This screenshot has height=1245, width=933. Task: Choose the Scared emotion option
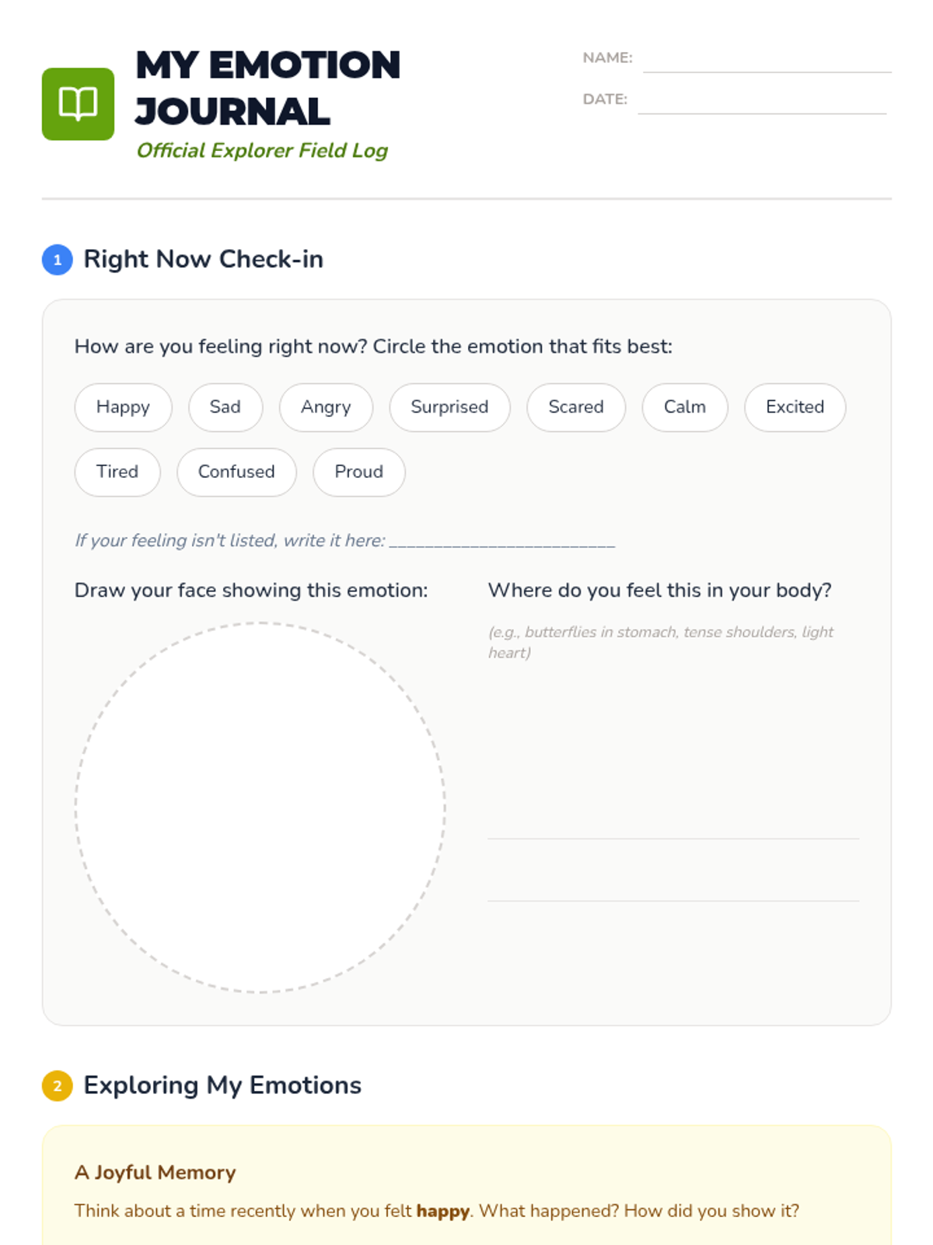[576, 407]
